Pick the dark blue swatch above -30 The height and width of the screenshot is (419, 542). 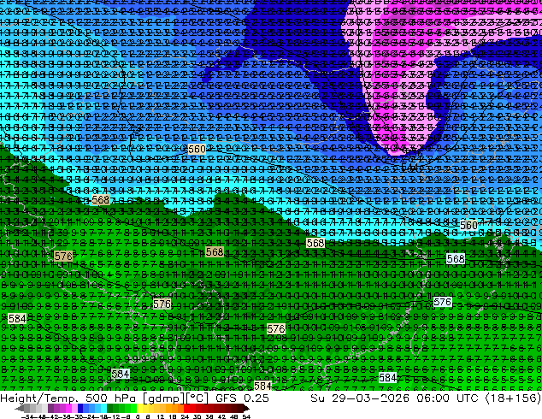(x=80, y=408)
